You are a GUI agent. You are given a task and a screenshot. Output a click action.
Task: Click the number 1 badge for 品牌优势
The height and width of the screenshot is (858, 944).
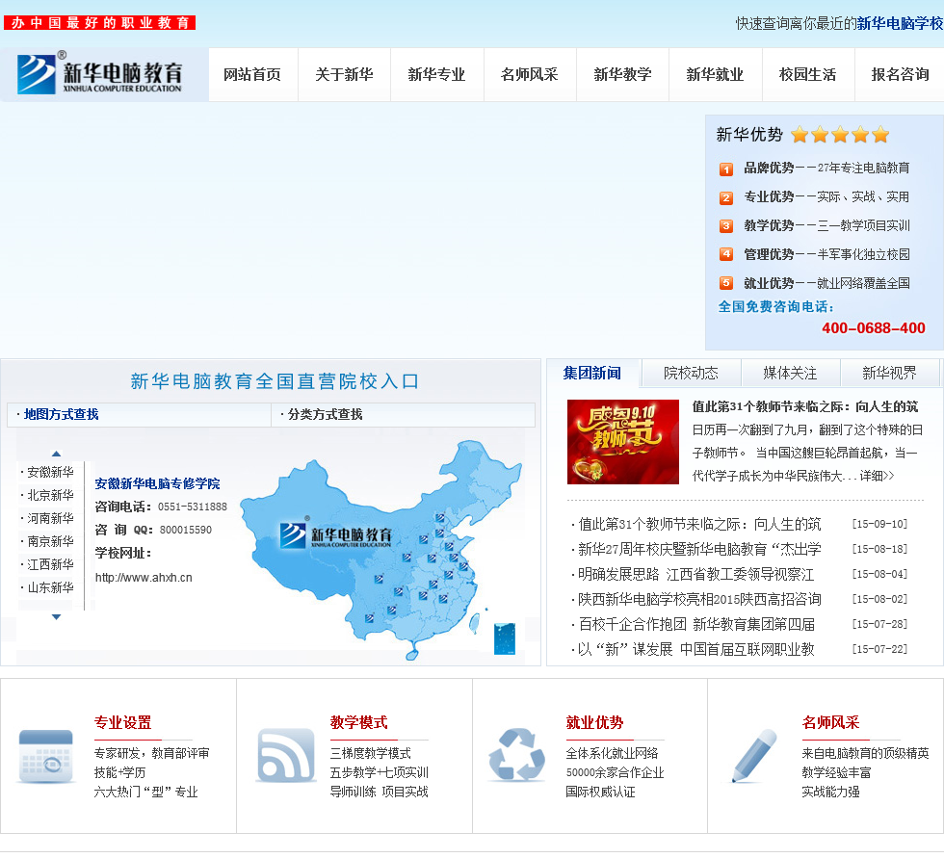pos(726,169)
